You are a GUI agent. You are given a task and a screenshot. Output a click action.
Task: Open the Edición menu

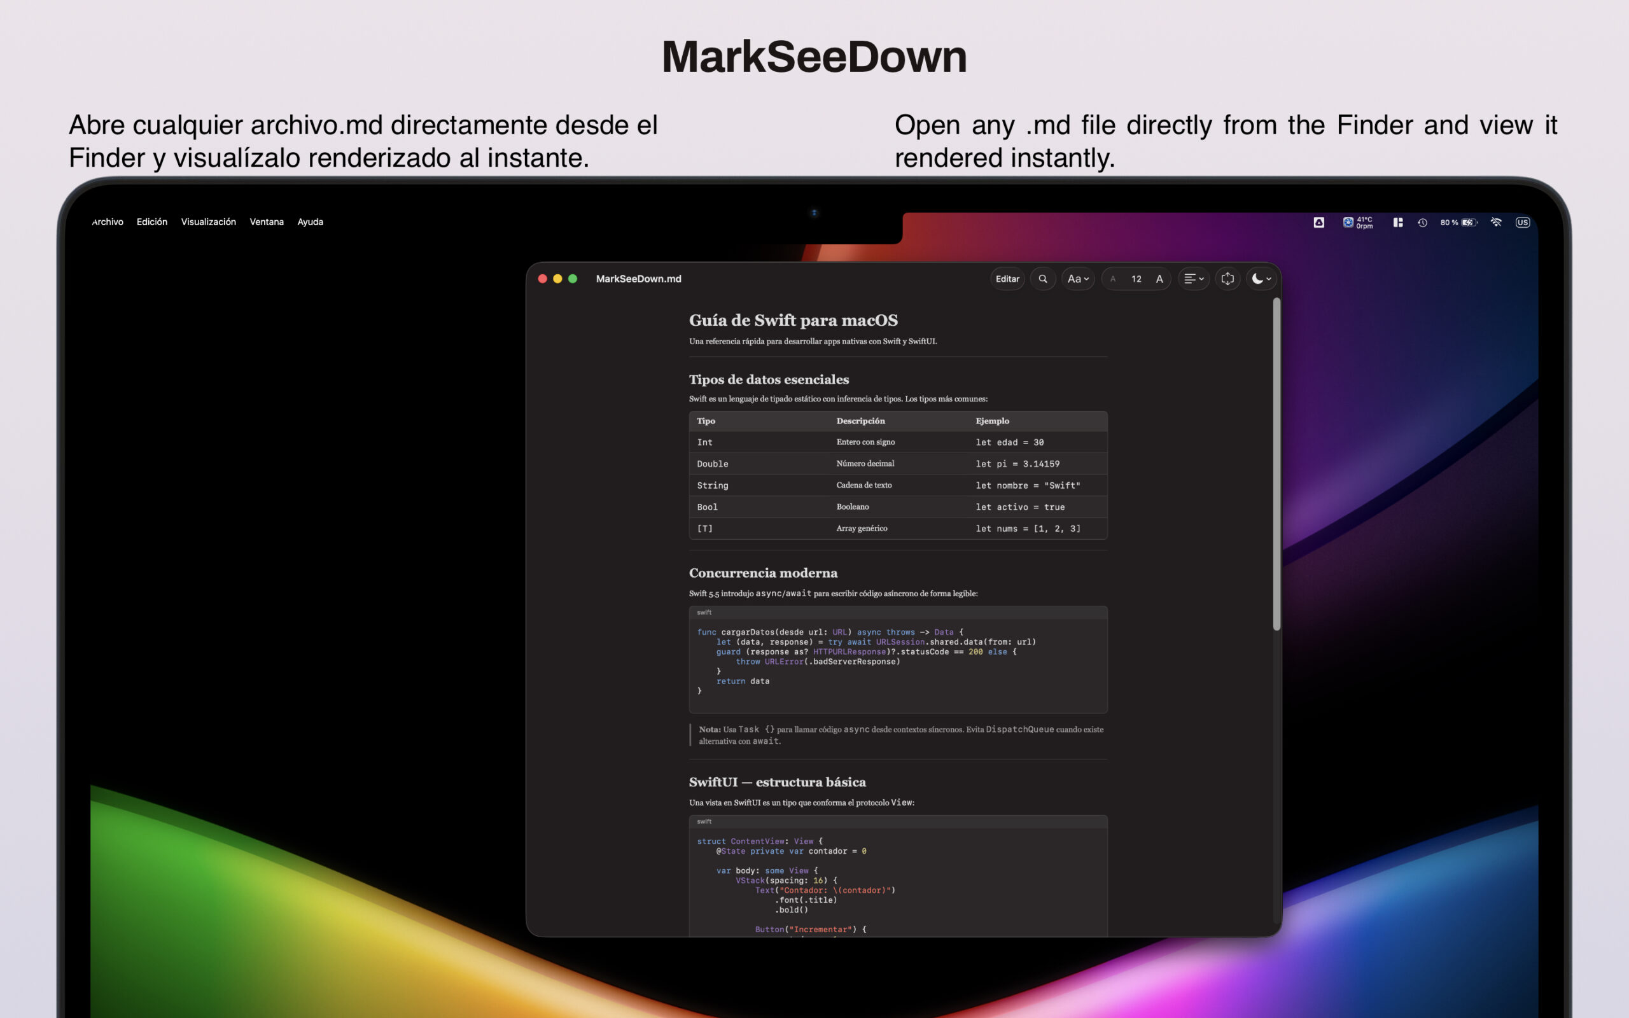coord(152,222)
